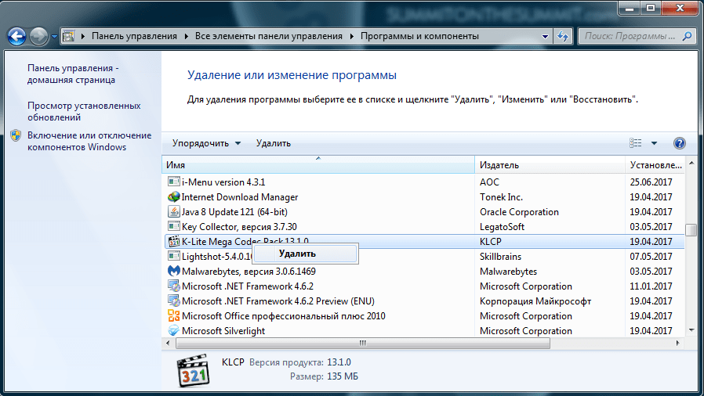The height and width of the screenshot is (396, 704).
Task: Select 'Internet Download Manager' row name
Action: pyautogui.click(x=240, y=197)
